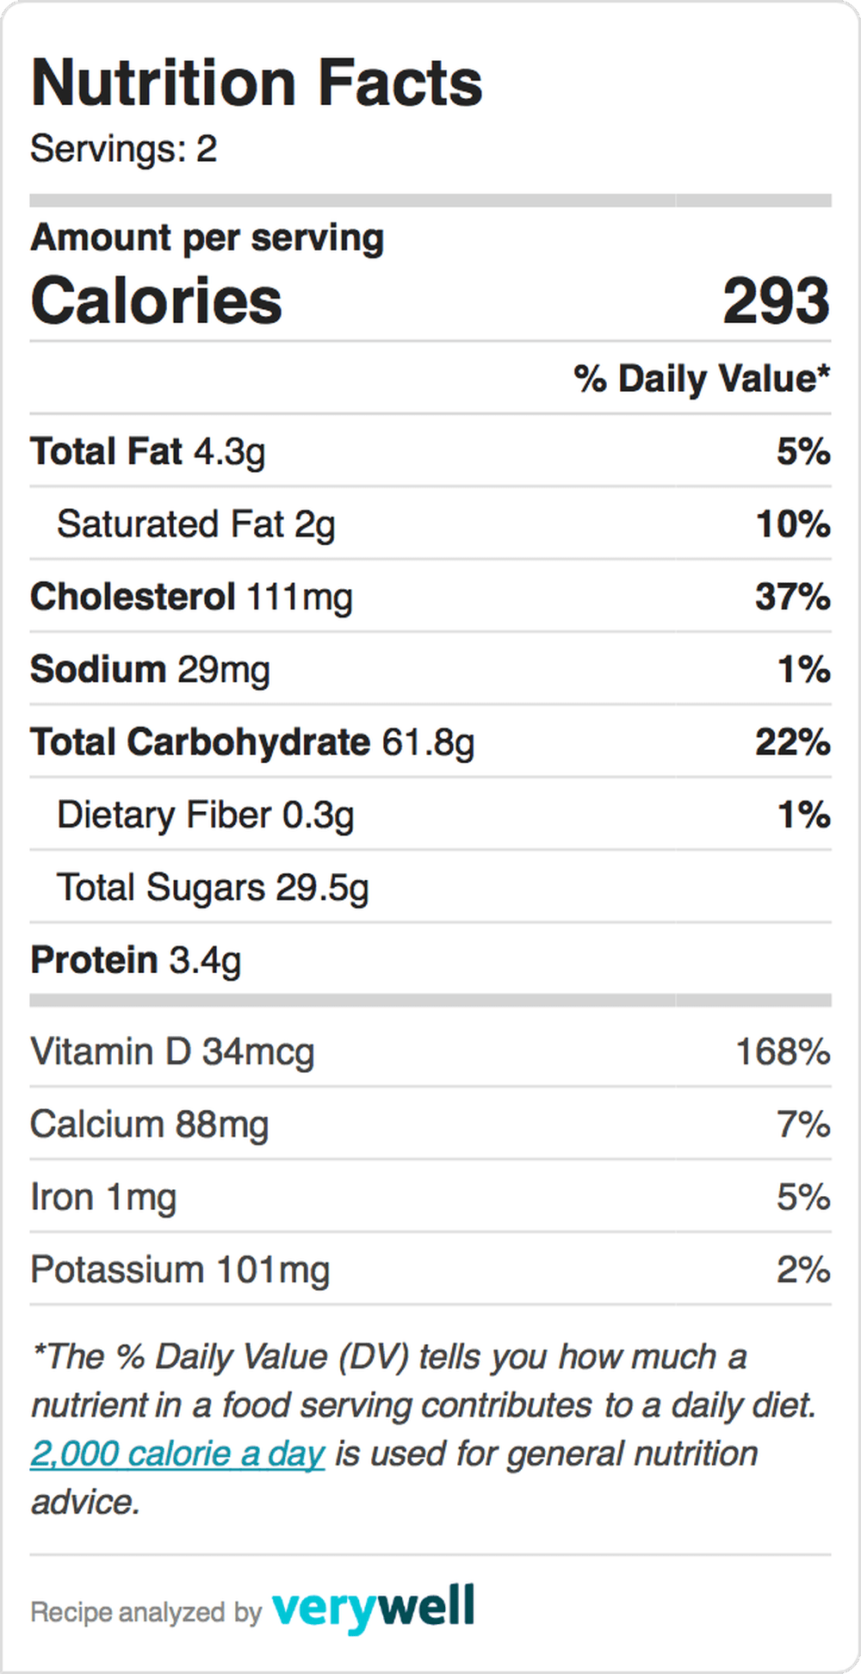861x1674 pixels.
Task: Click the % Daily Value* column header
Action: [x=702, y=379]
